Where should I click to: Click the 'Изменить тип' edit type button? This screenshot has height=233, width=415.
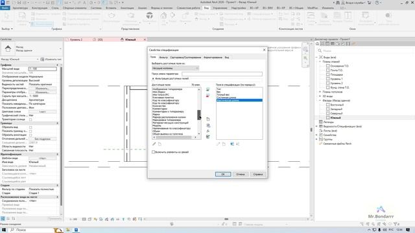(x=51, y=59)
